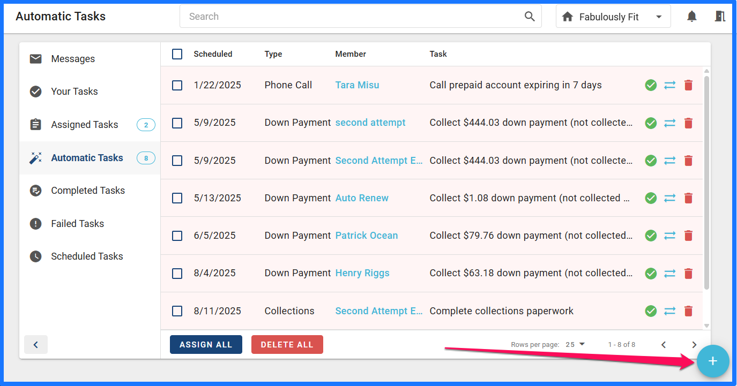Screen dimensions: 737x386
Task: Mark the Collections paperwork task complete
Action: tap(651, 311)
